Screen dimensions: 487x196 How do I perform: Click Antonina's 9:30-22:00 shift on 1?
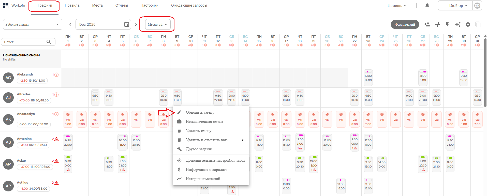(x=68, y=142)
